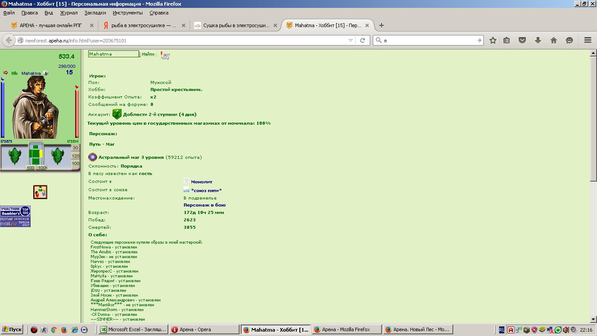The image size is (597, 336).
Task: Switch to Microsoft Excel in the taskbar
Action: click(x=133, y=329)
